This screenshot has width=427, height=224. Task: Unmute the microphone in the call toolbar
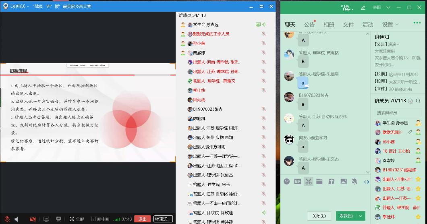click(7, 219)
